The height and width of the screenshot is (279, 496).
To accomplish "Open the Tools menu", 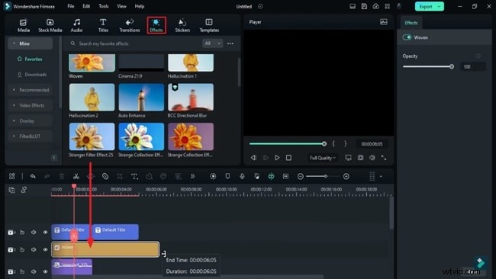I will pos(104,6).
